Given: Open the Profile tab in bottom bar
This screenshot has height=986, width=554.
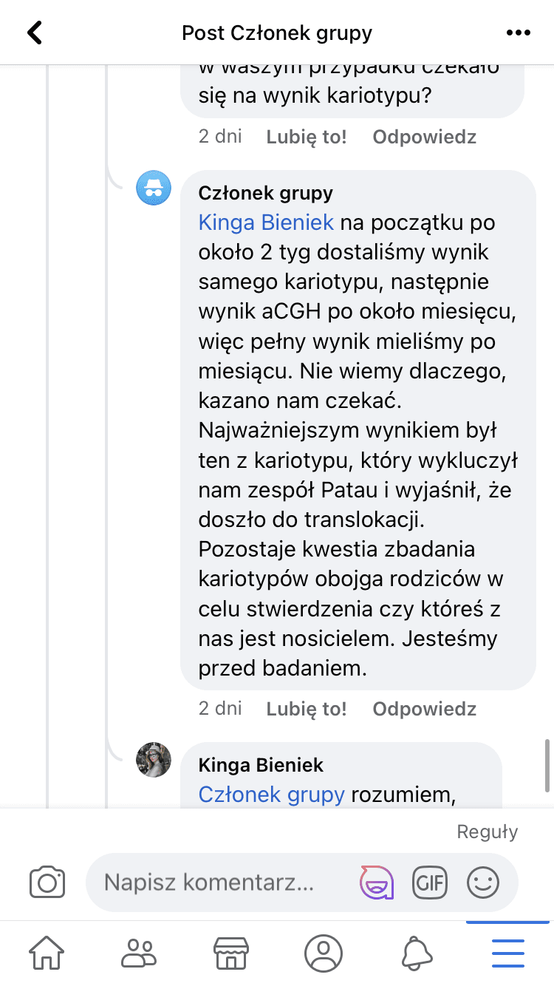Looking at the screenshot, I should point(324,953).
